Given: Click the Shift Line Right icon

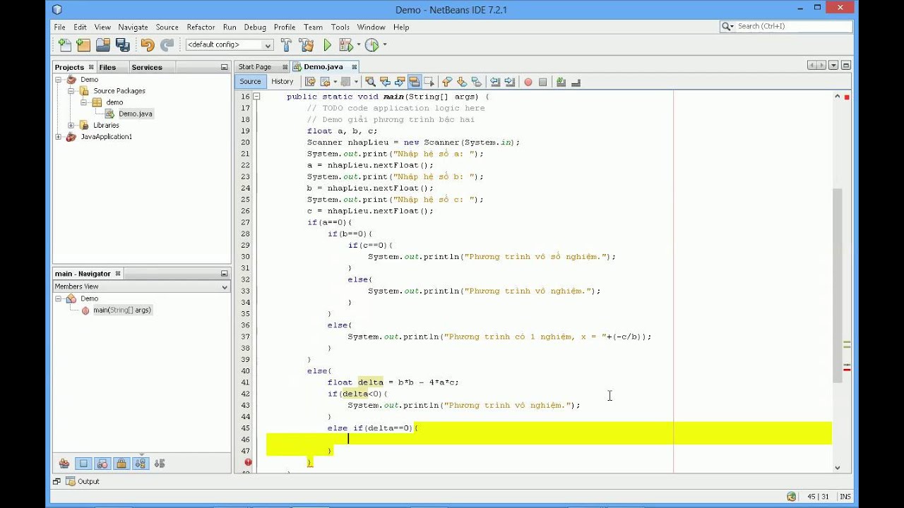Looking at the screenshot, I should tap(510, 82).
